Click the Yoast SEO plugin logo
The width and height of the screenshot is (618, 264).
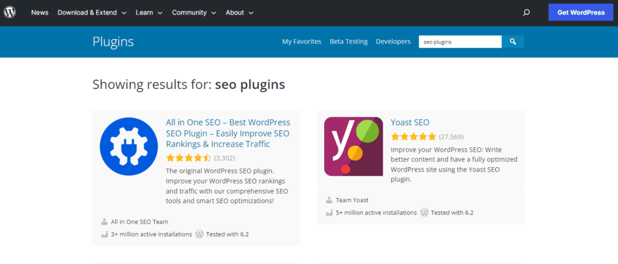click(353, 146)
